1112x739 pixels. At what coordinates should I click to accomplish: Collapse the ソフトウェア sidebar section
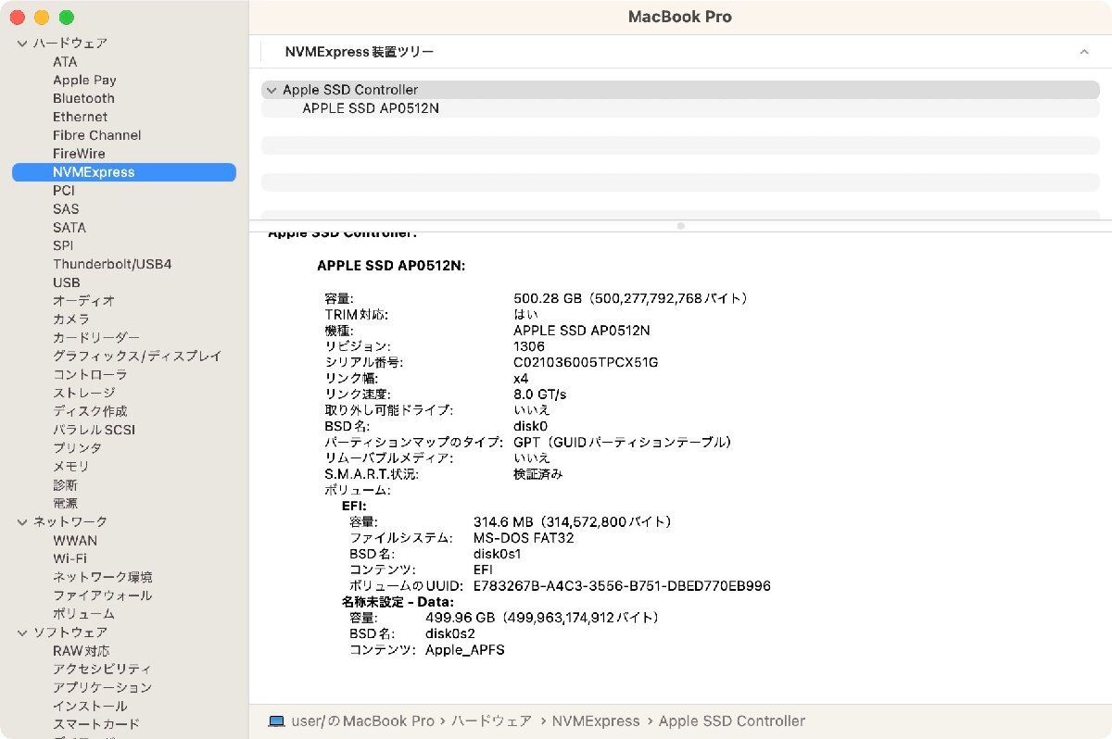click(22, 633)
